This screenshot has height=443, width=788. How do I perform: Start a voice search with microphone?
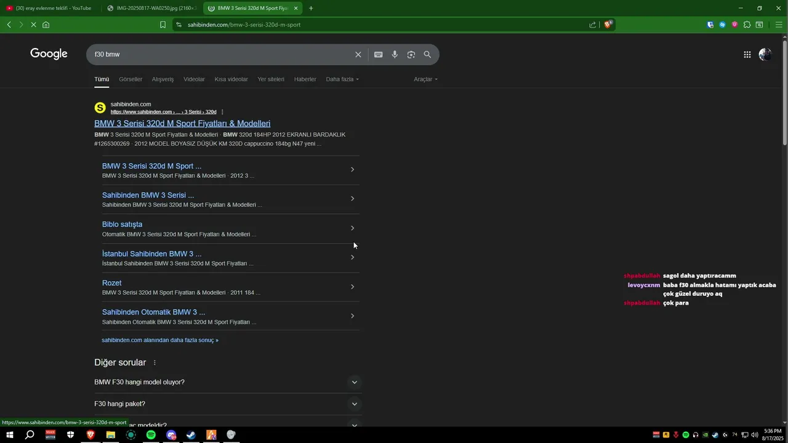point(395,54)
